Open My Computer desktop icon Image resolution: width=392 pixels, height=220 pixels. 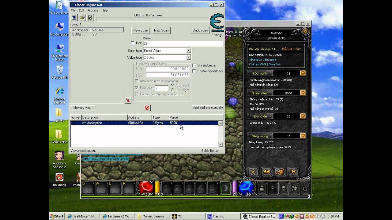tap(59, 29)
